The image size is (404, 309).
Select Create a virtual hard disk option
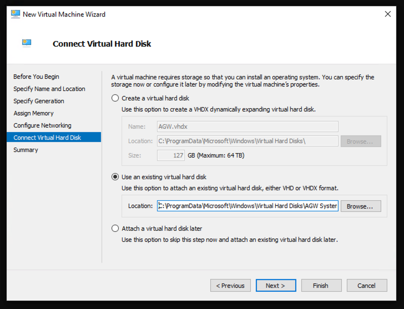[115, 98]
